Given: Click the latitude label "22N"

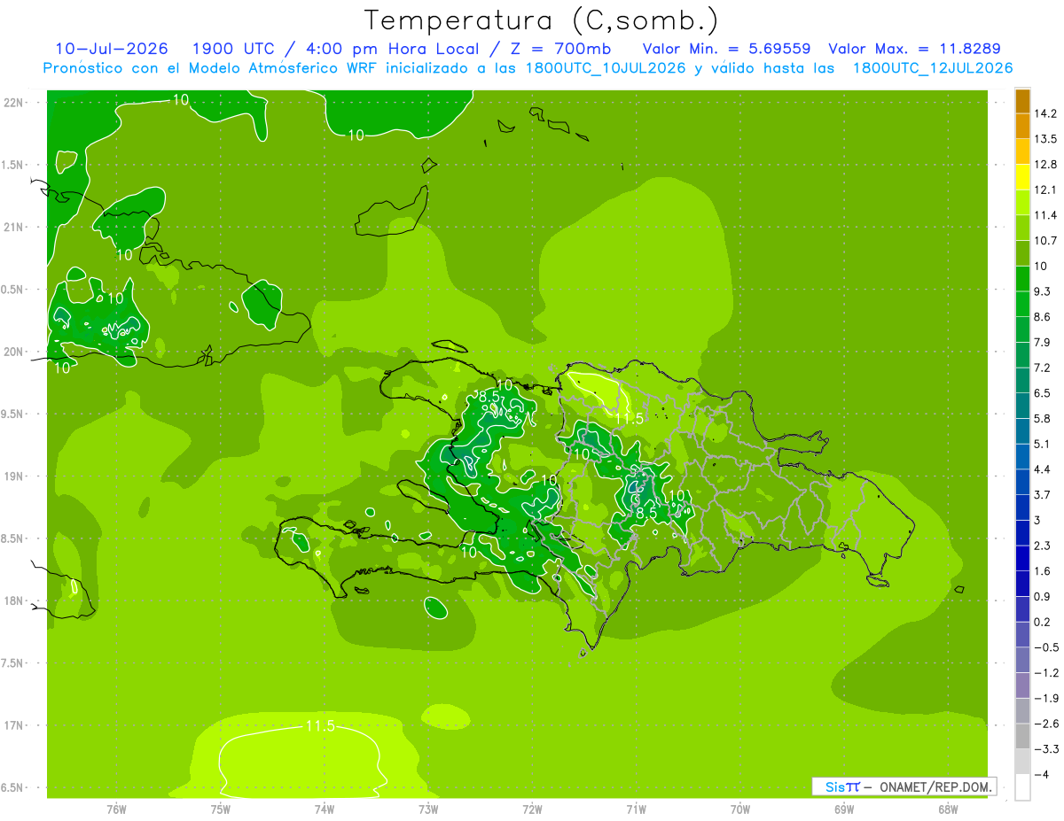Looking at the screenshot, I should [15, 102].
